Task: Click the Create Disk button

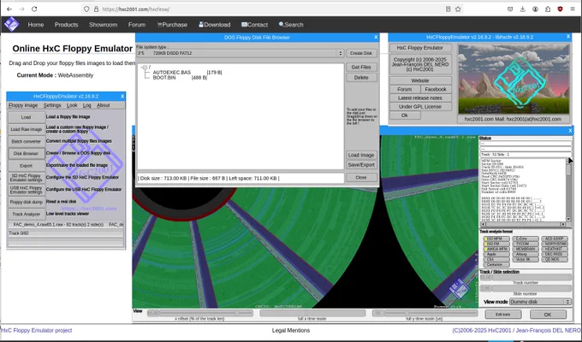Action: 361,53
